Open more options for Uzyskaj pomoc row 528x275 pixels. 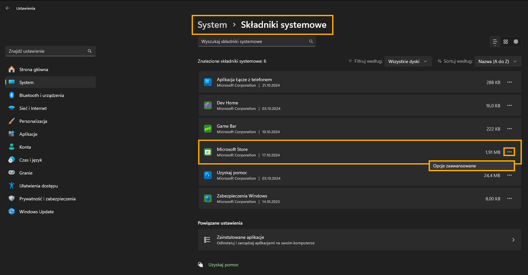(510, 175)
